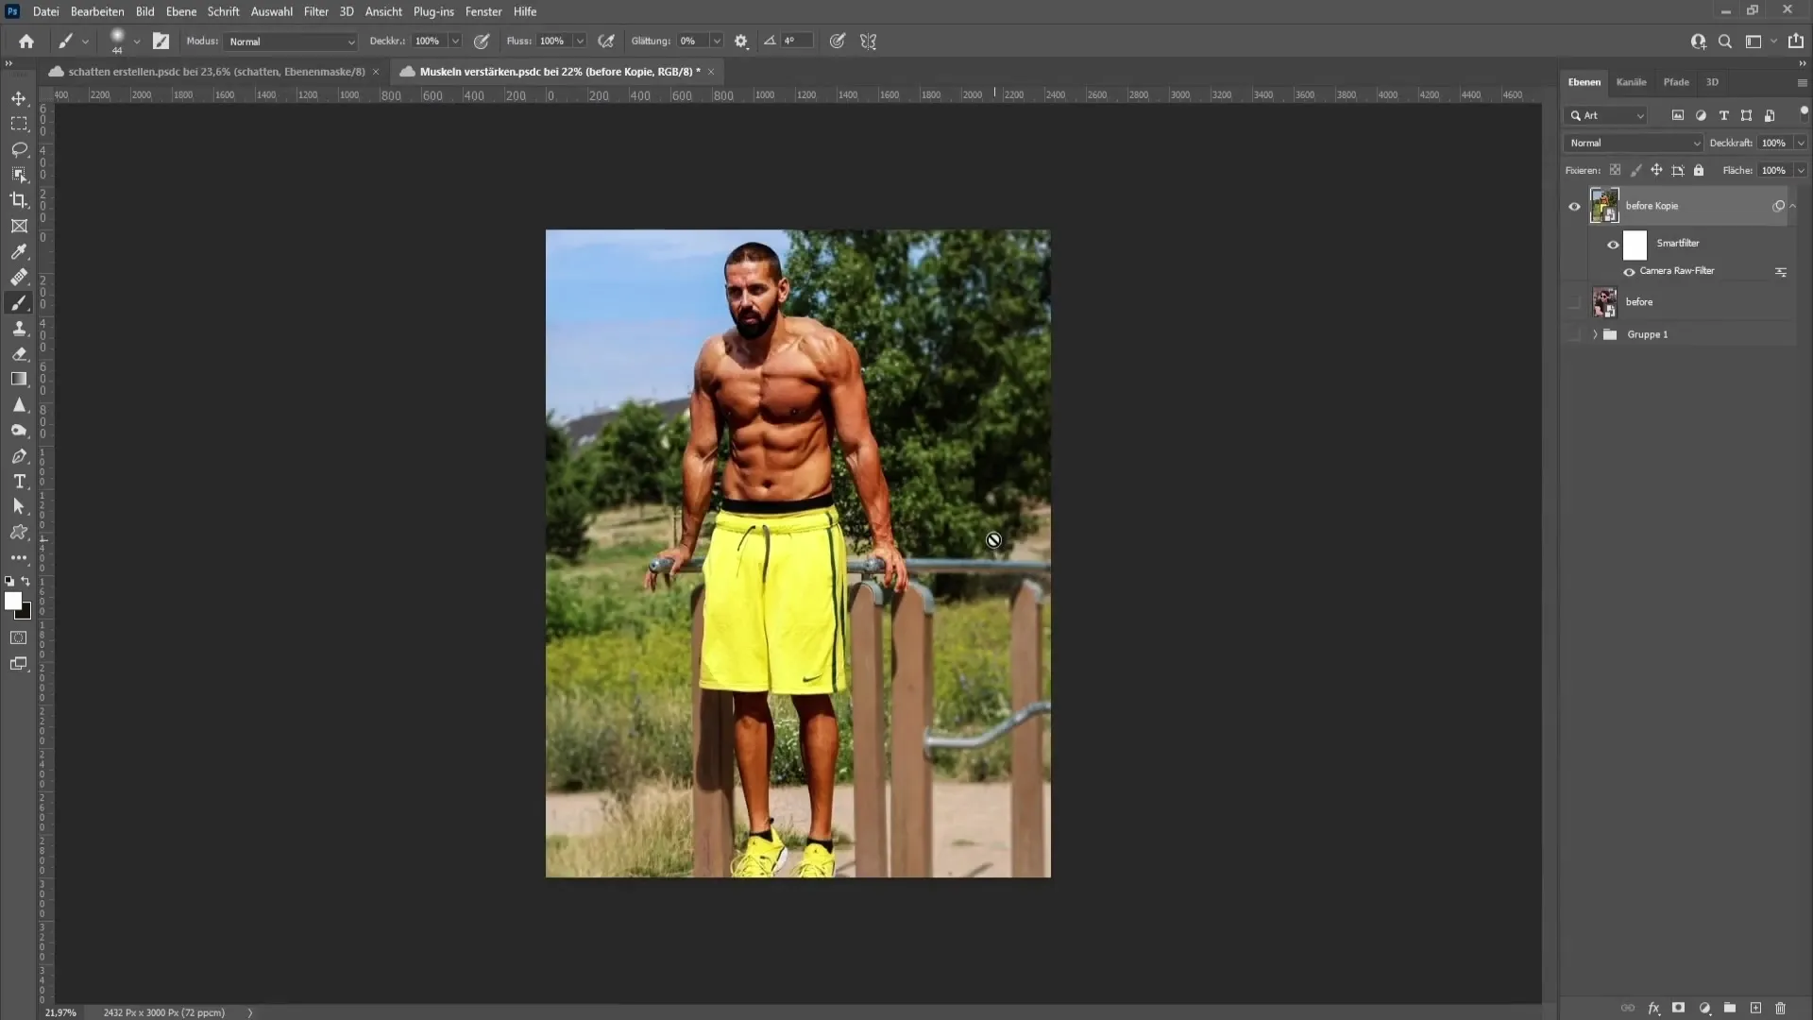Click the Clone Stamp tool
Screen dimensions: 1813x1020
click(19, 328)
